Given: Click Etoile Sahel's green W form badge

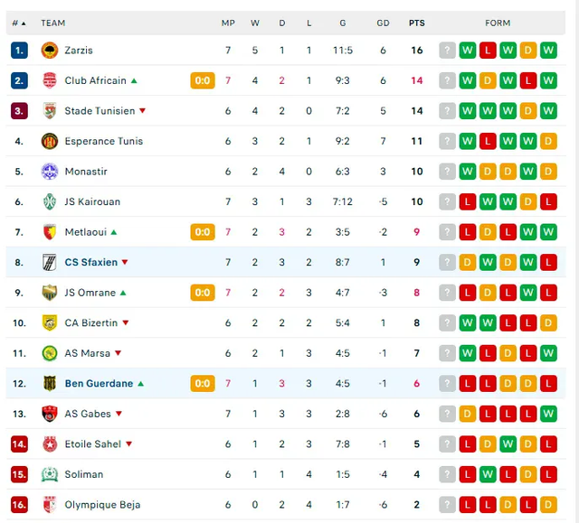Looking at the screenshot, I should (x=508, y=444).
